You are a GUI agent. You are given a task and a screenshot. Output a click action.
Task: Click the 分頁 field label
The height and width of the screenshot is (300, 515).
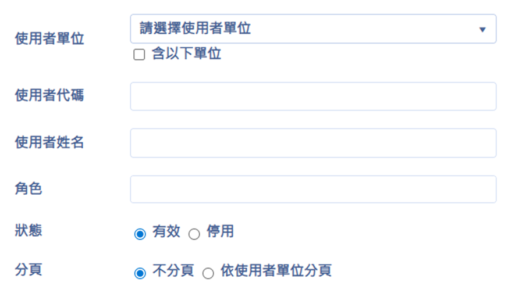point(29,270)
